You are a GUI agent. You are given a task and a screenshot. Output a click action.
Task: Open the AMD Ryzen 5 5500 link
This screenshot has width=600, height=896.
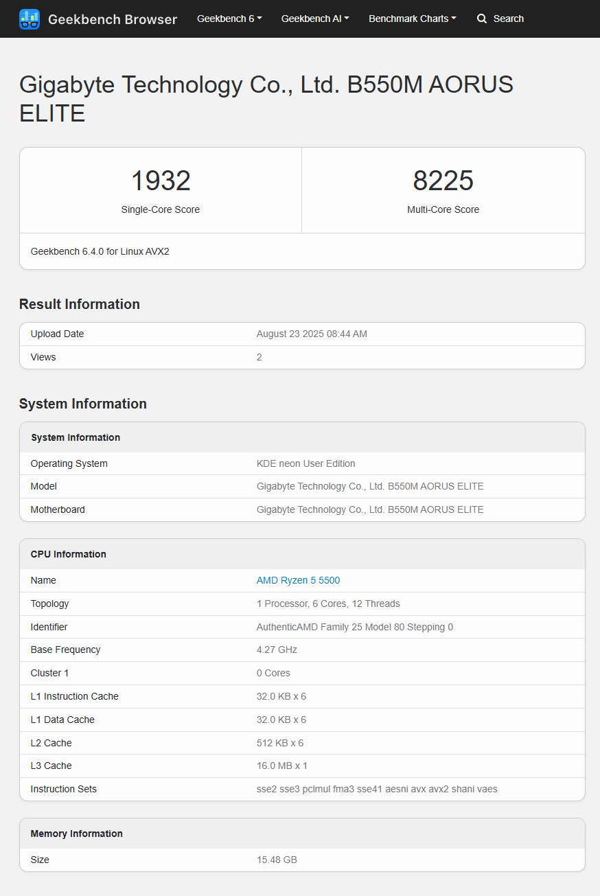click(298, 580)
